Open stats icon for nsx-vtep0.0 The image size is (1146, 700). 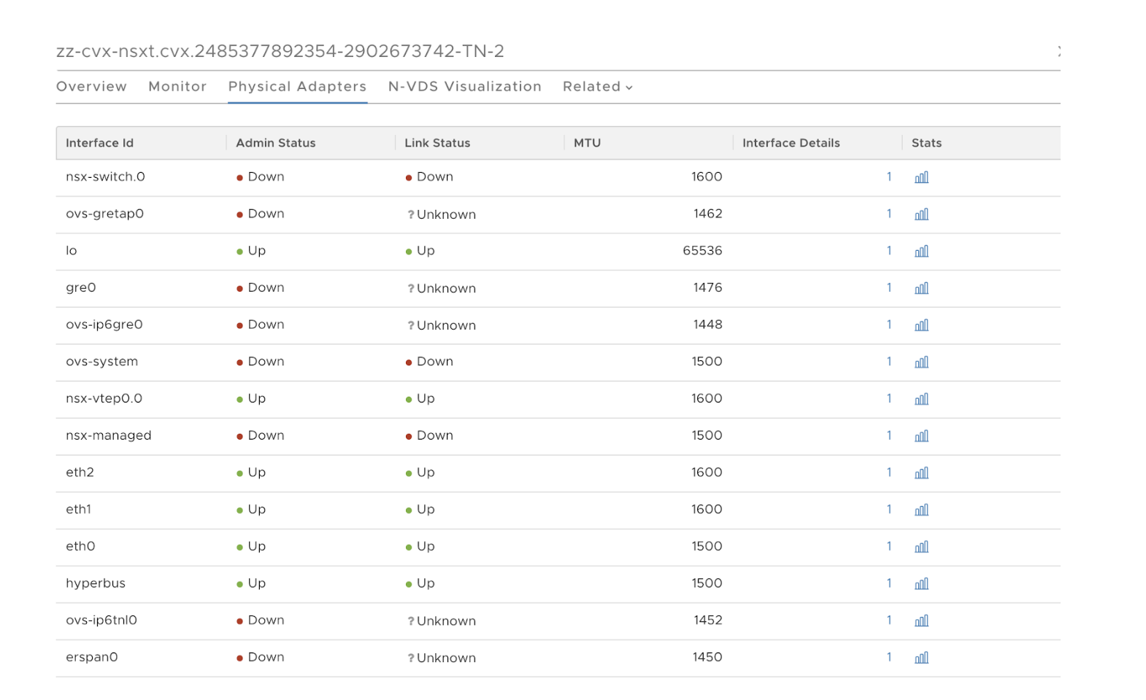tap(921, 399)
